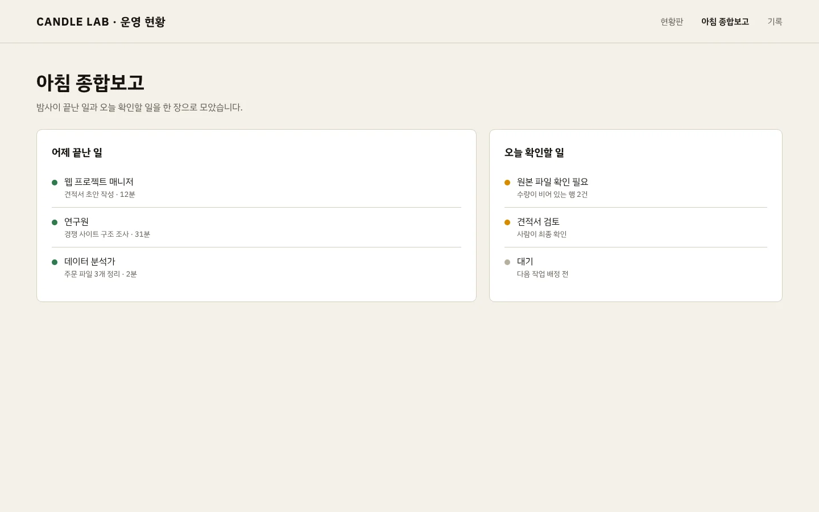
Task: Click green status dot beside 연구원
Action: pos(55,222)
